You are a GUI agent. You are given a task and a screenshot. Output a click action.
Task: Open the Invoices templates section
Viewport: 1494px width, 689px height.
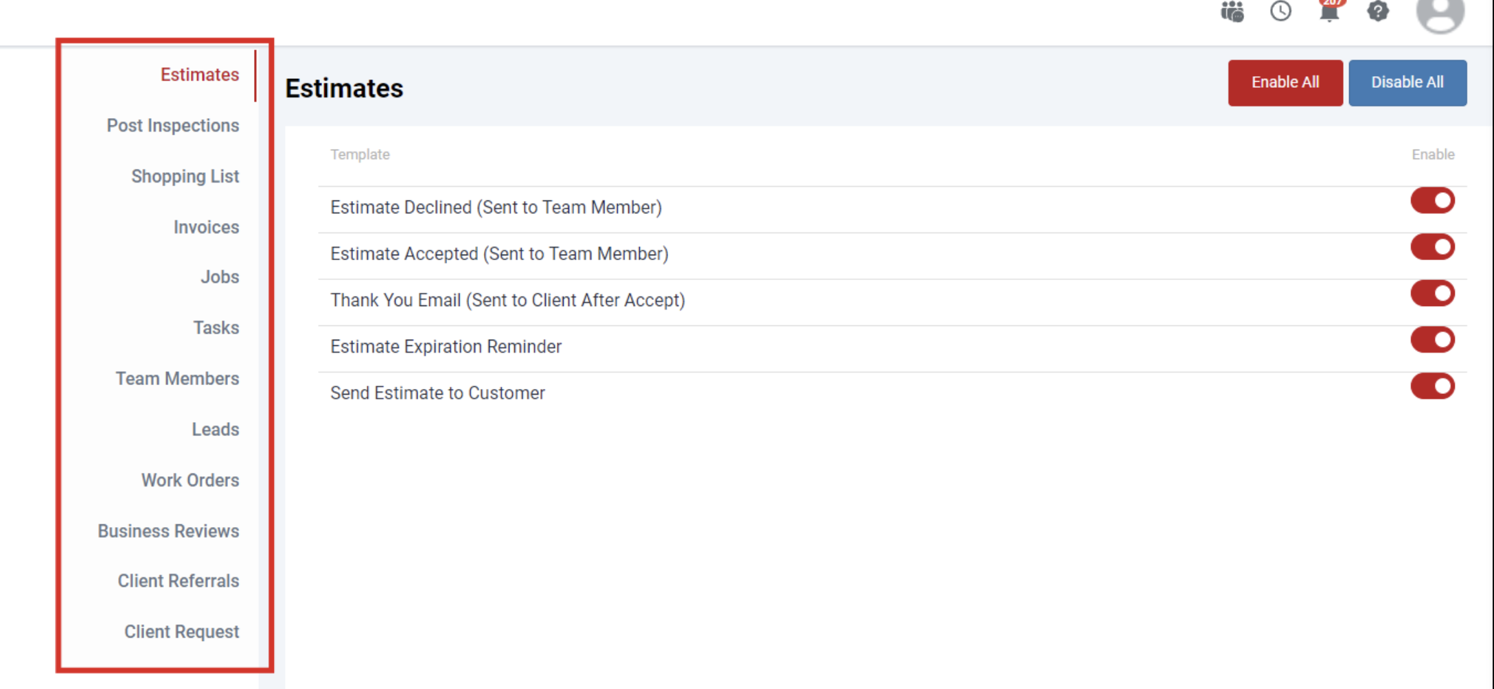tap(206, 227)
